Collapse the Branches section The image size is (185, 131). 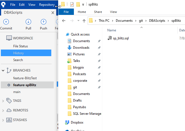click(3, 70)
